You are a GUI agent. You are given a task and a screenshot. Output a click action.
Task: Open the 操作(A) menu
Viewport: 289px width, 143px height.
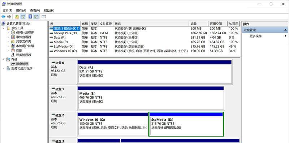pyautogui.click(x=21, y=10)
